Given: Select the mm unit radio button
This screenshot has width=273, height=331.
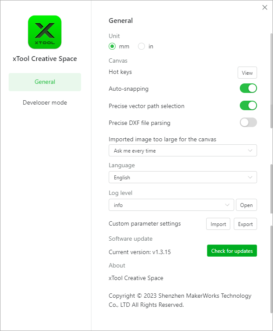Looking at the screenshot, I should click(112, 46).
